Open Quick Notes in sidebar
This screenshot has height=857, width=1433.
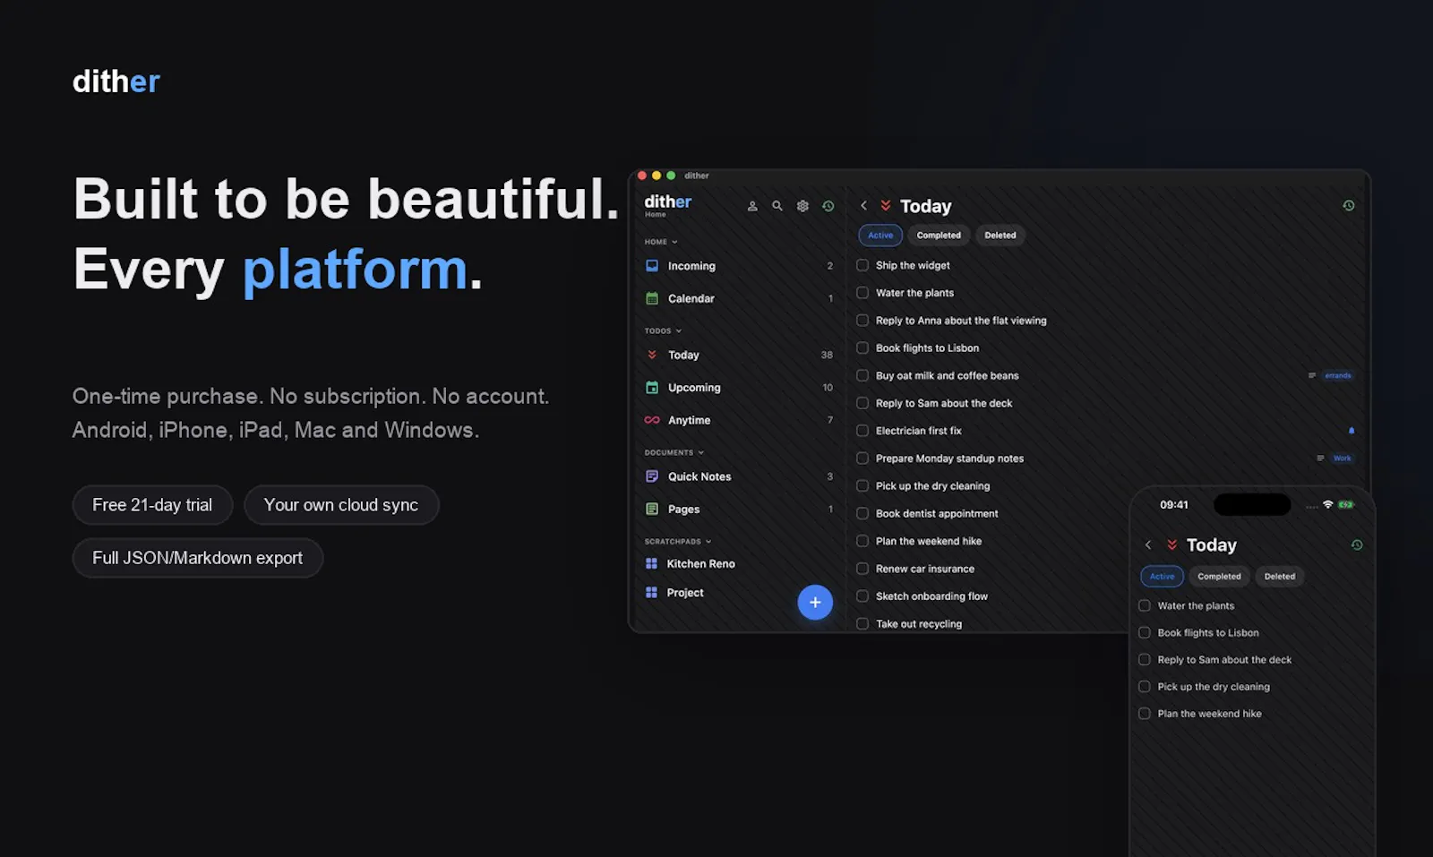[x=739, y=476]
